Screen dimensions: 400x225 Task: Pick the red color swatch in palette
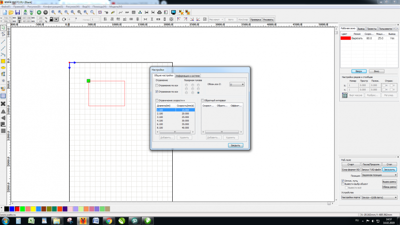click(17, 208)
